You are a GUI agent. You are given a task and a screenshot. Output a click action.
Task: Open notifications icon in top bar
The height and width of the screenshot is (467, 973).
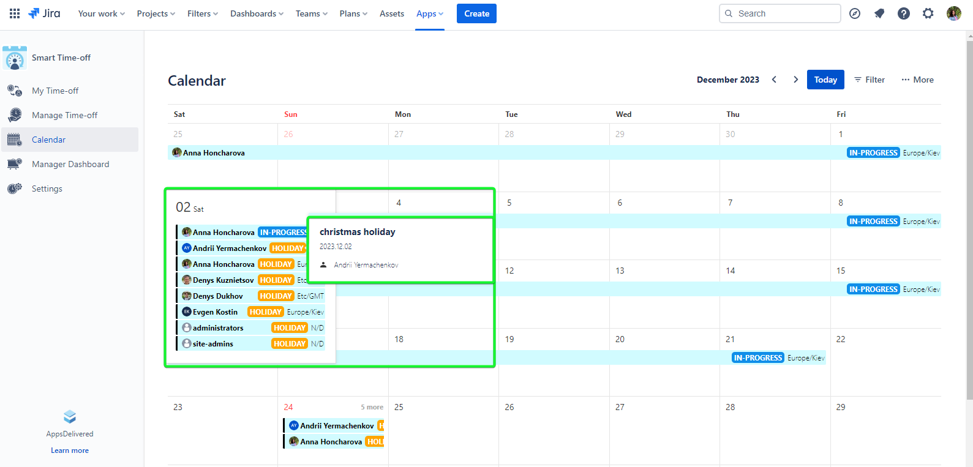(879, 13)
